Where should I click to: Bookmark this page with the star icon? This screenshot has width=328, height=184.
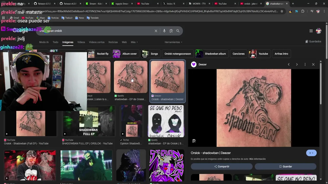point(282,11)
